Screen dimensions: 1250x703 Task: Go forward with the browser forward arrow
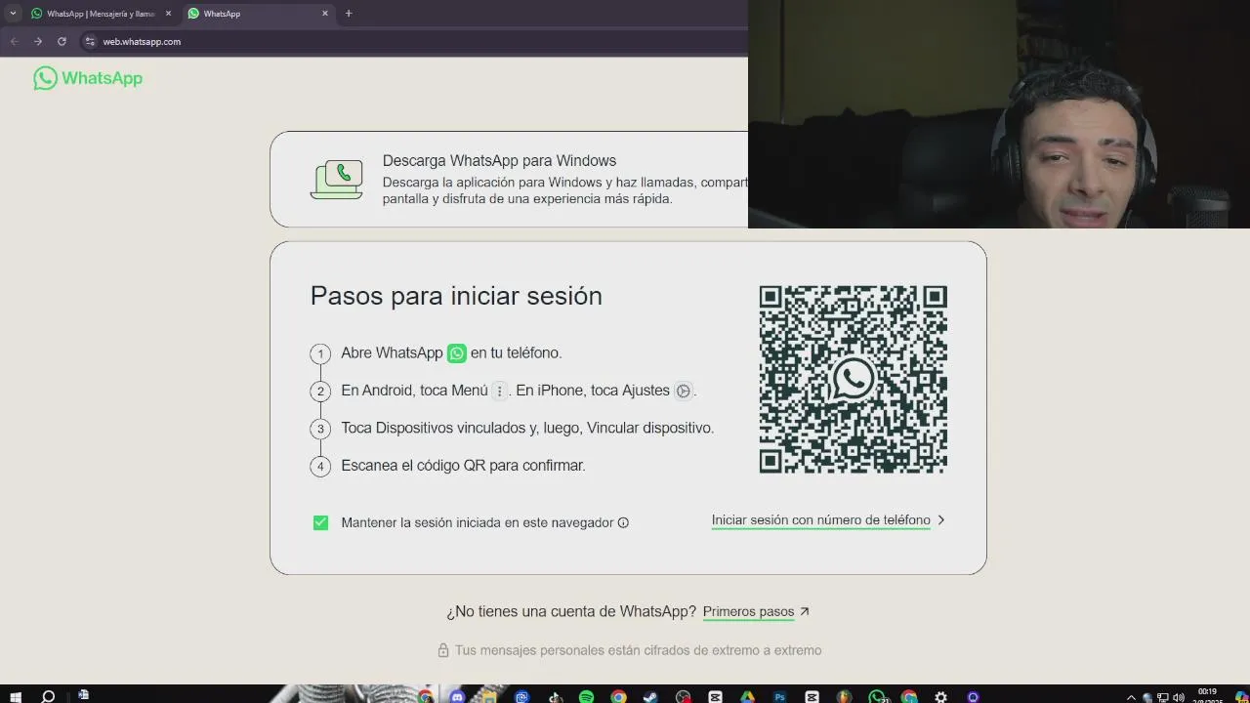pyautogui.click(x=37, y=41)
